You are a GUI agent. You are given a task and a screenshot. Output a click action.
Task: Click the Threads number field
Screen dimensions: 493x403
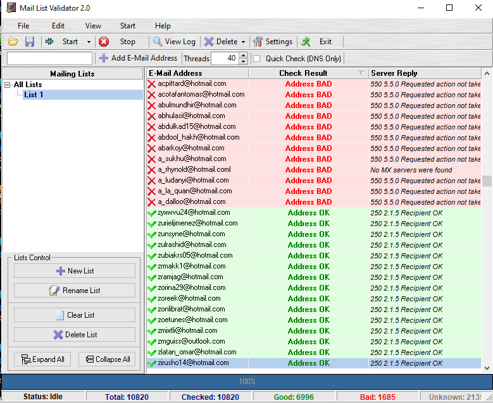pyautogui.click(x=225, y=58)
